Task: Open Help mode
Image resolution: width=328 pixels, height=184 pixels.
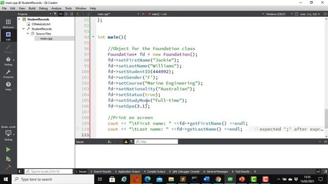Action: (x=8, y=86)
